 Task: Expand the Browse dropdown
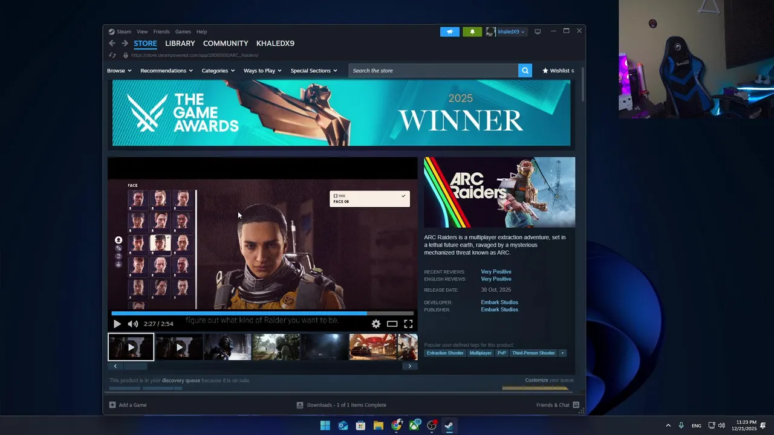(119, 71)
